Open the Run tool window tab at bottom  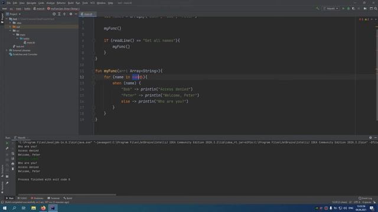(9, 198)
